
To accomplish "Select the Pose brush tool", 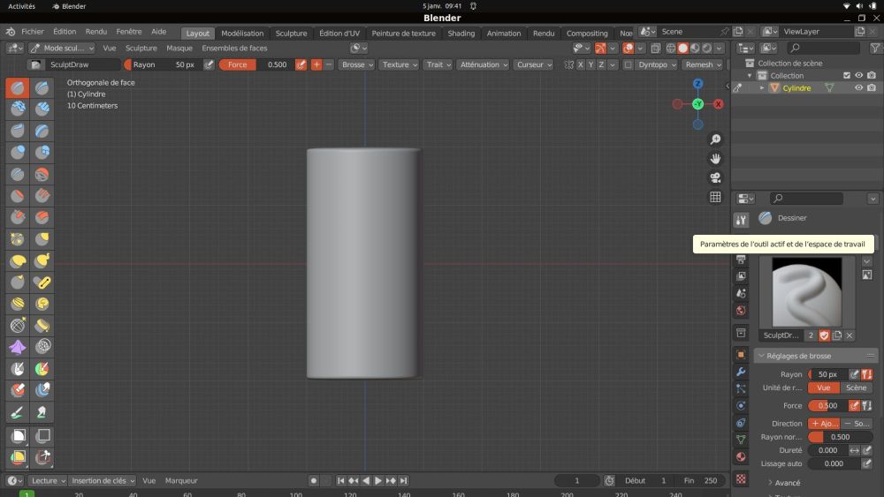I will 42,282.
